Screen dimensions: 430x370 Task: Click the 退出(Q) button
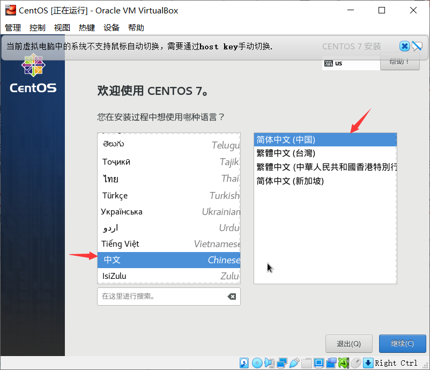(x=349, y=344)
